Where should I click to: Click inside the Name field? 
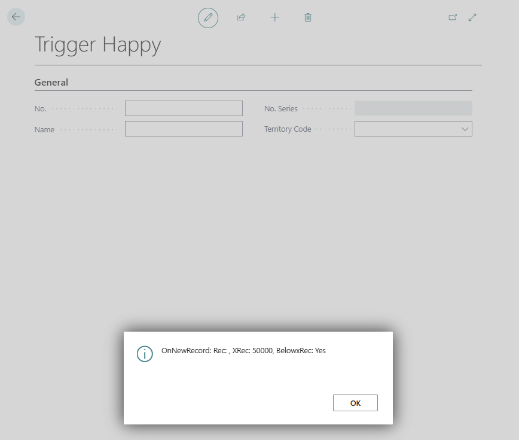(184, 128)
